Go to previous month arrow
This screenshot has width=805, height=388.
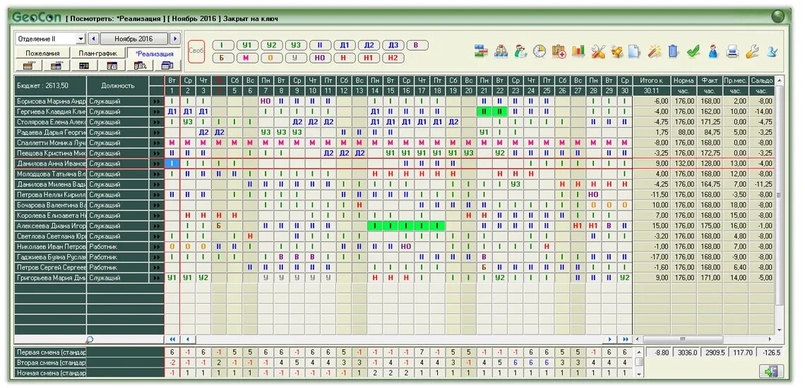(94, 39)
